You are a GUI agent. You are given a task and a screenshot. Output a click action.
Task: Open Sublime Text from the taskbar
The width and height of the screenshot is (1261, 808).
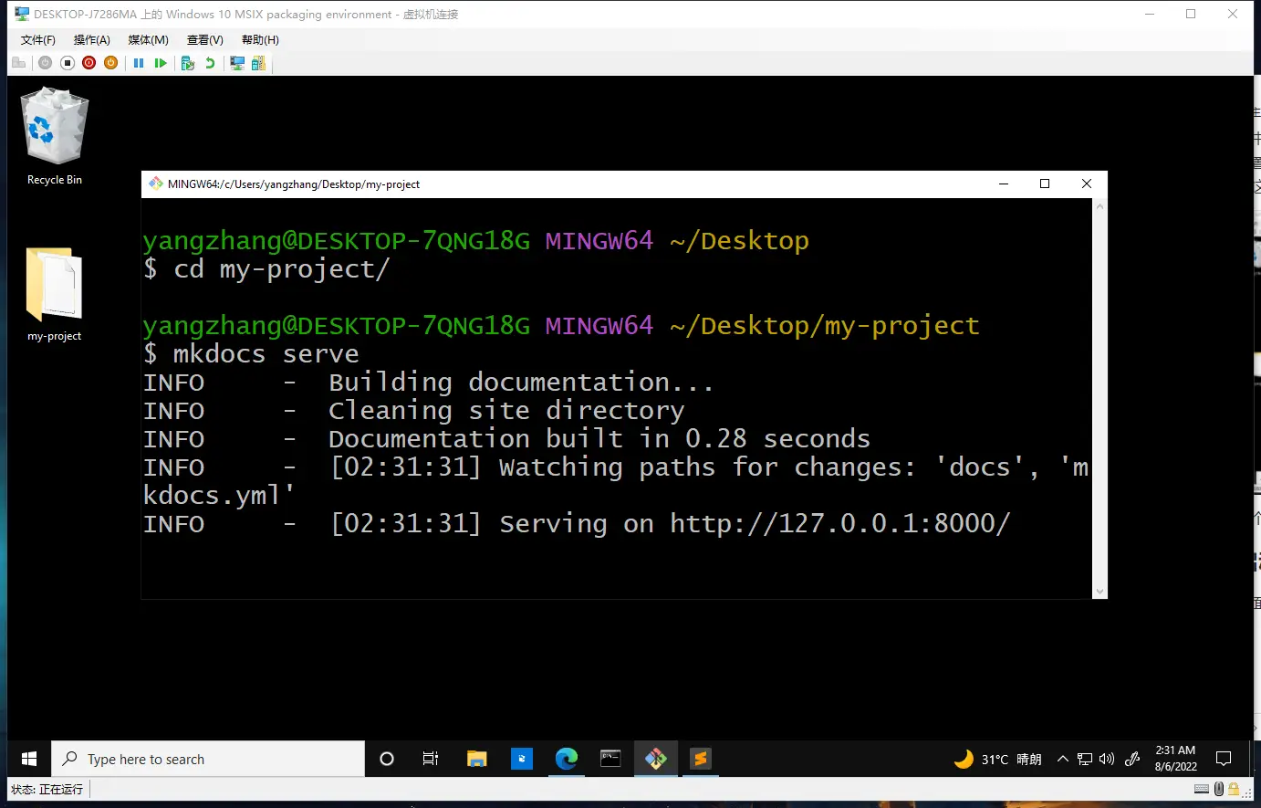700,759
